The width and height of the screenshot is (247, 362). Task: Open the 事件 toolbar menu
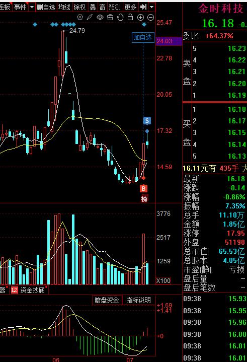click(x=20, y=7)
